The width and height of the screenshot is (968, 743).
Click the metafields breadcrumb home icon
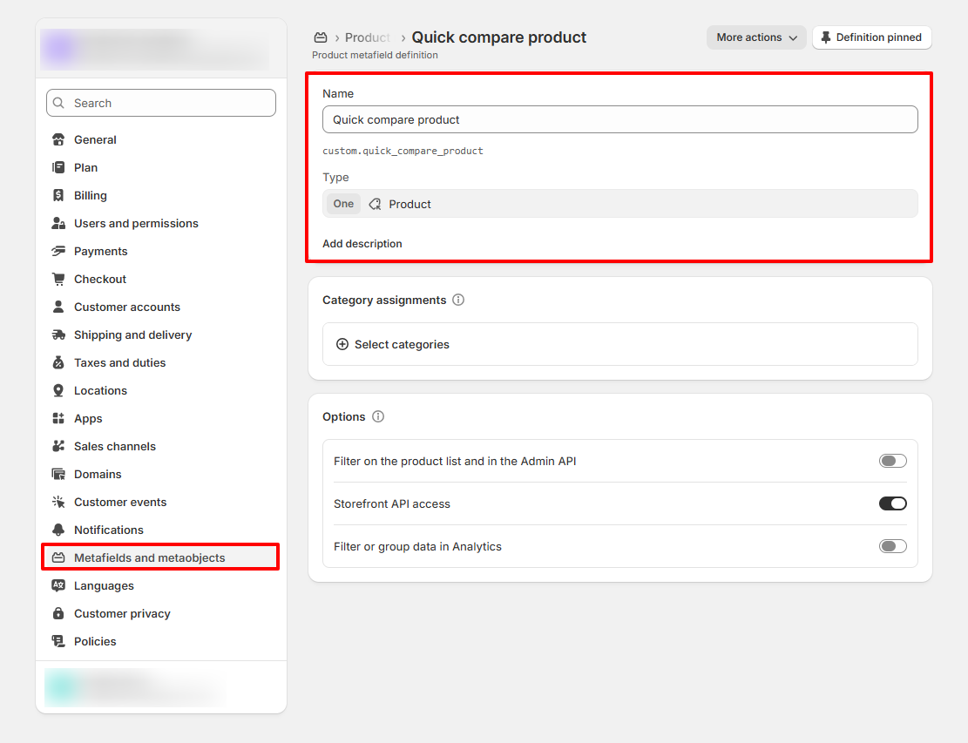coord(321,37)
